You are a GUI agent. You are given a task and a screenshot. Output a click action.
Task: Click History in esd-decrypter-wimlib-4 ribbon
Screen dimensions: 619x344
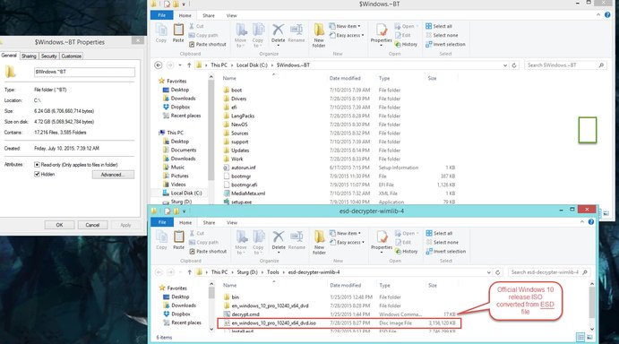pos(407,251)
